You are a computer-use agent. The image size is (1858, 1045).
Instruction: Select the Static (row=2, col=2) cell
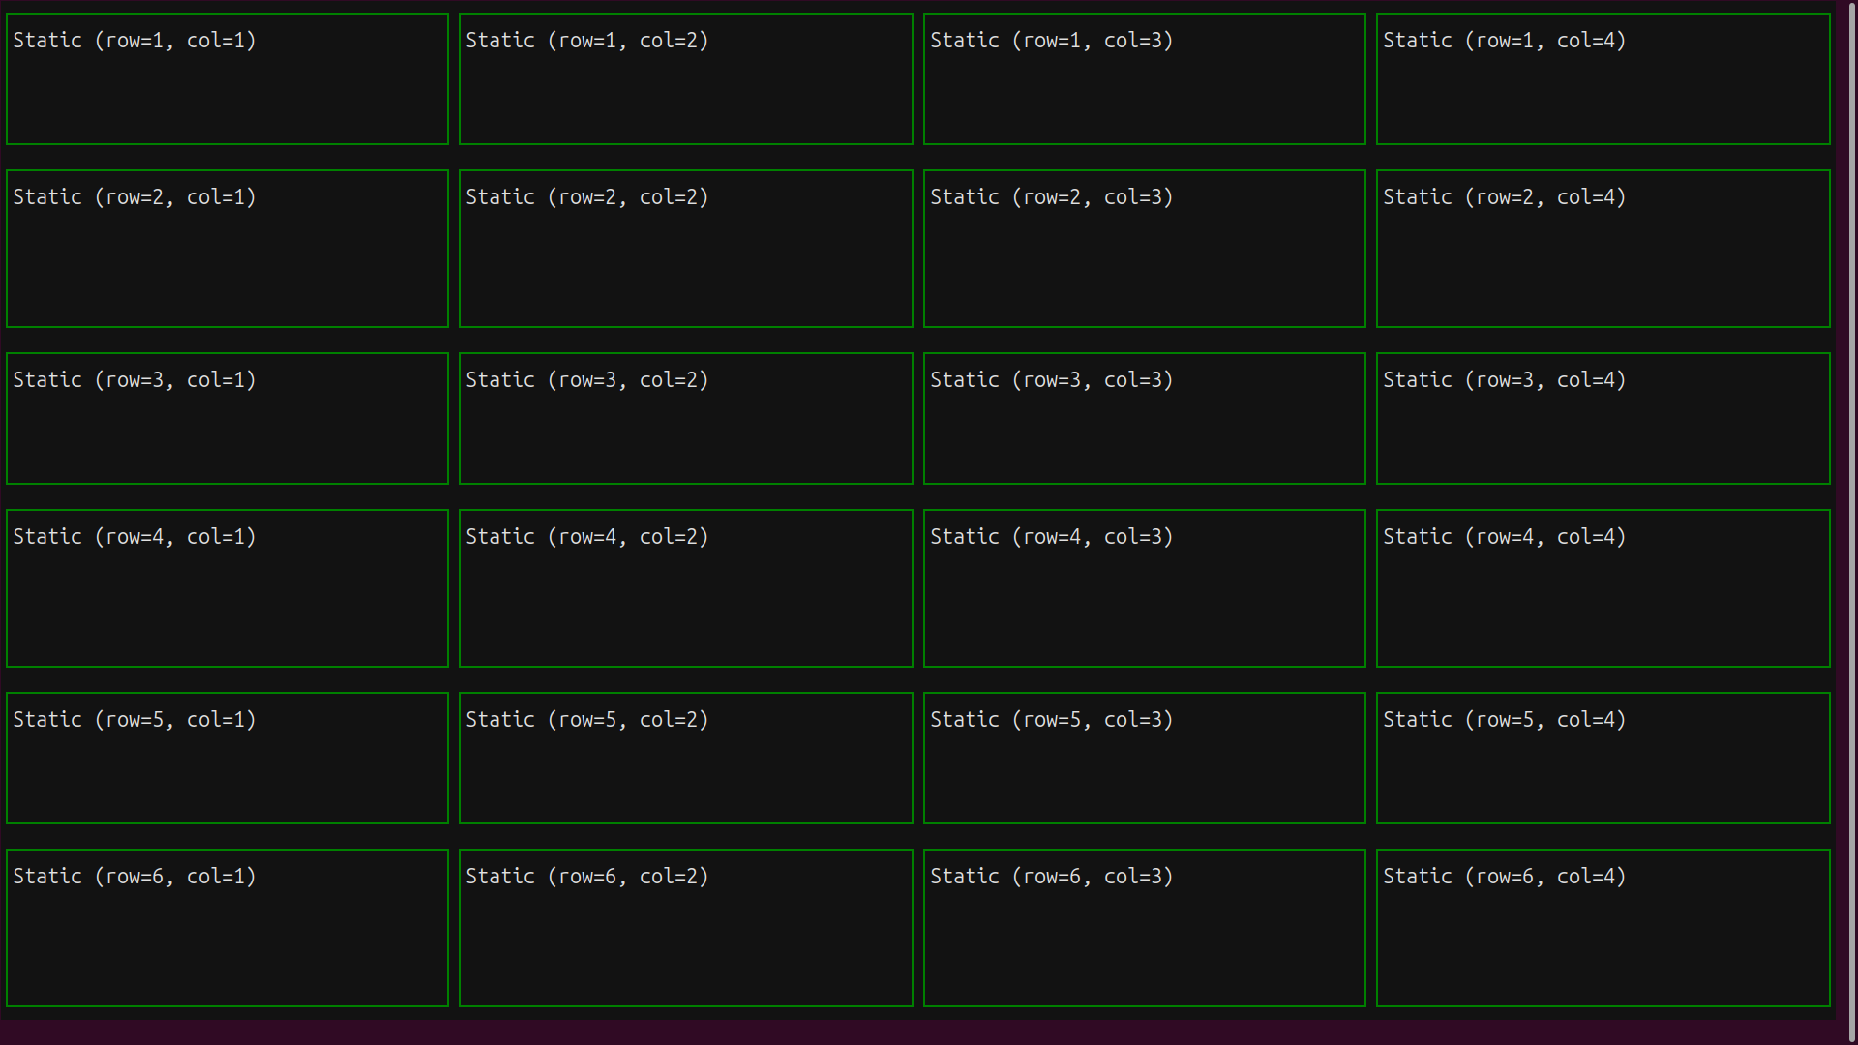point(685,248)
